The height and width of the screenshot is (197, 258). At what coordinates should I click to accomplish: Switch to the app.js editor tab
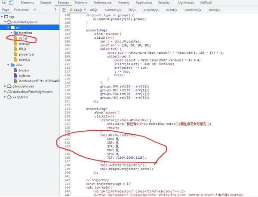point(78,10)
